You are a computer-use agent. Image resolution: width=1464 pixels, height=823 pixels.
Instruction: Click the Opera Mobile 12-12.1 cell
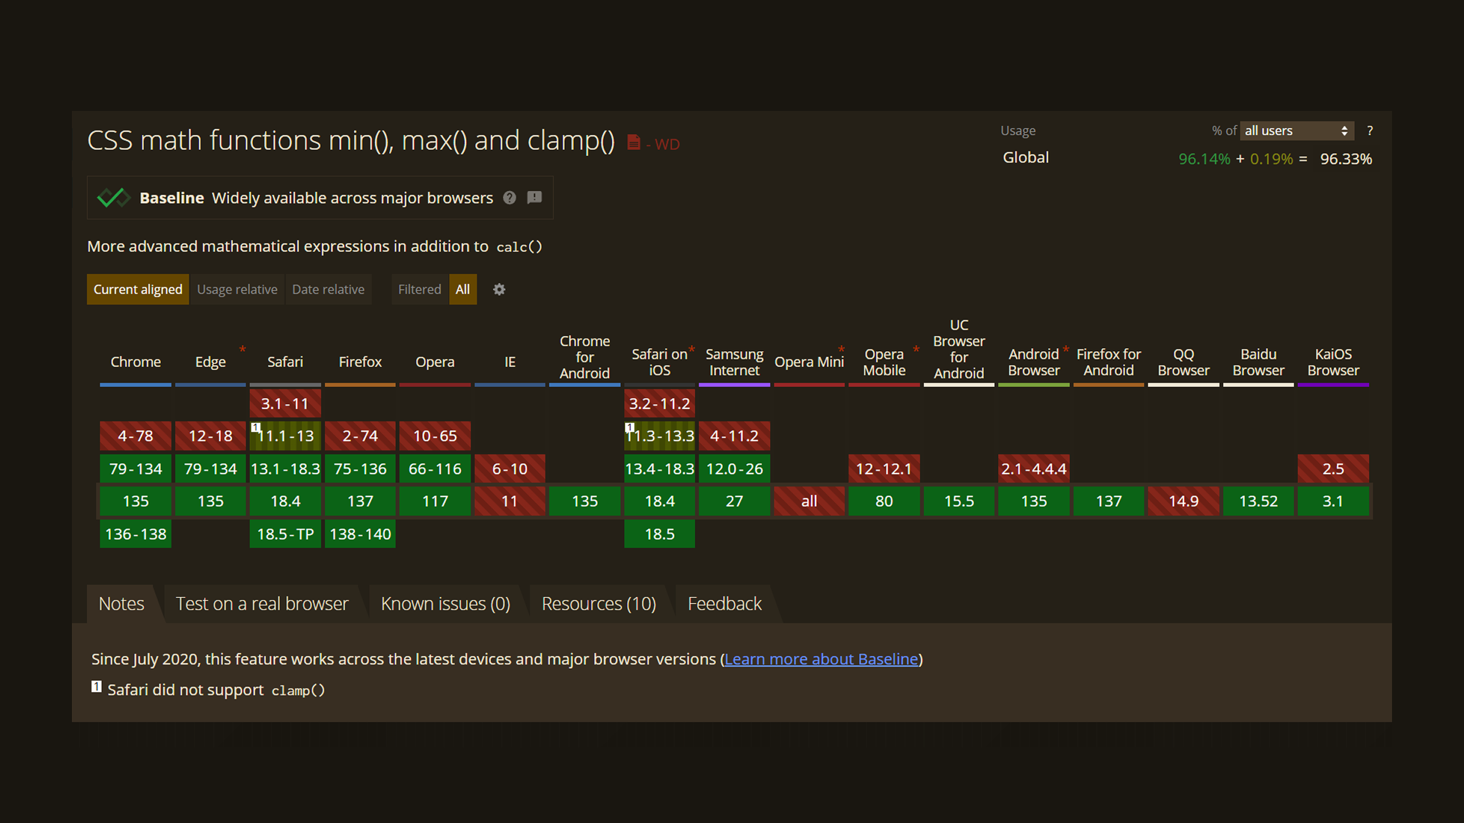884,469
